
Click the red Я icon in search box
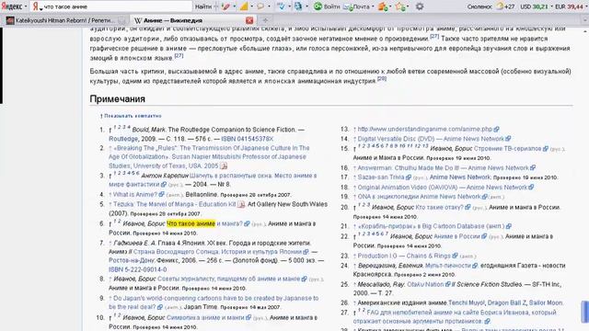tap(36, 6)
